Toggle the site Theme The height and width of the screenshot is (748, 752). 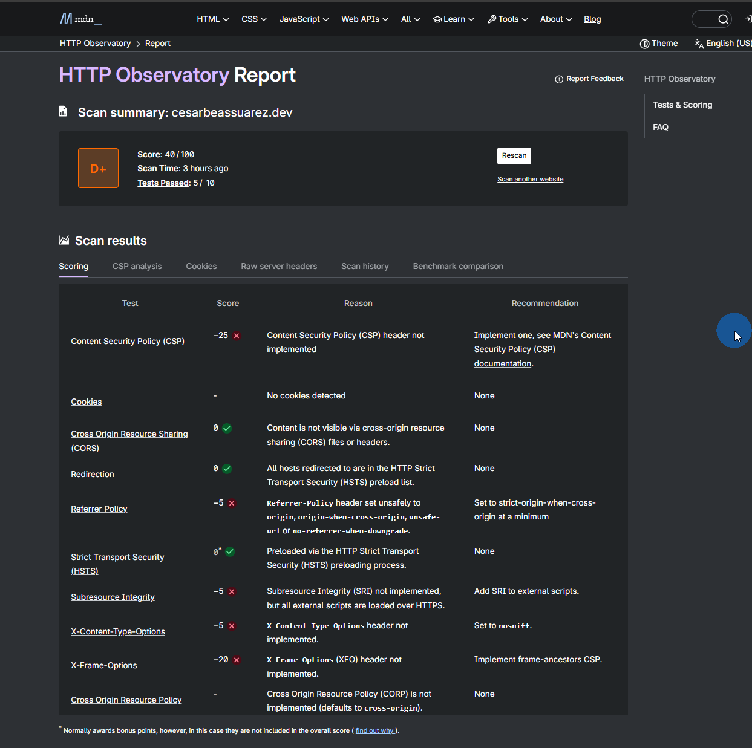point(659,43)
